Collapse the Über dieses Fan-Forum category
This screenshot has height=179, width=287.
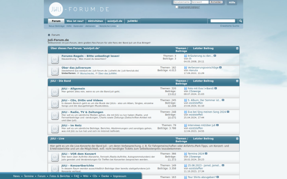point(237,48)
